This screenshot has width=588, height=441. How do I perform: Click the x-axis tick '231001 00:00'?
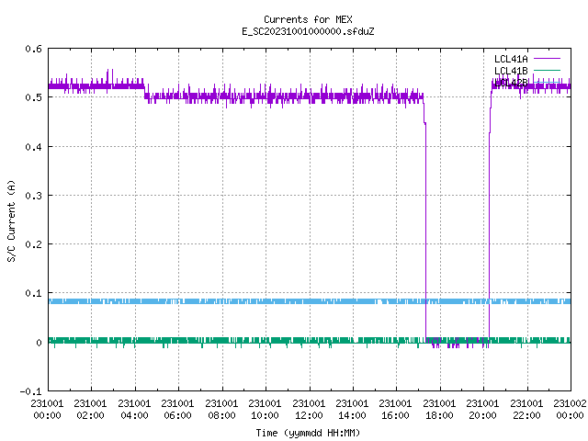[x=47, y=410]
